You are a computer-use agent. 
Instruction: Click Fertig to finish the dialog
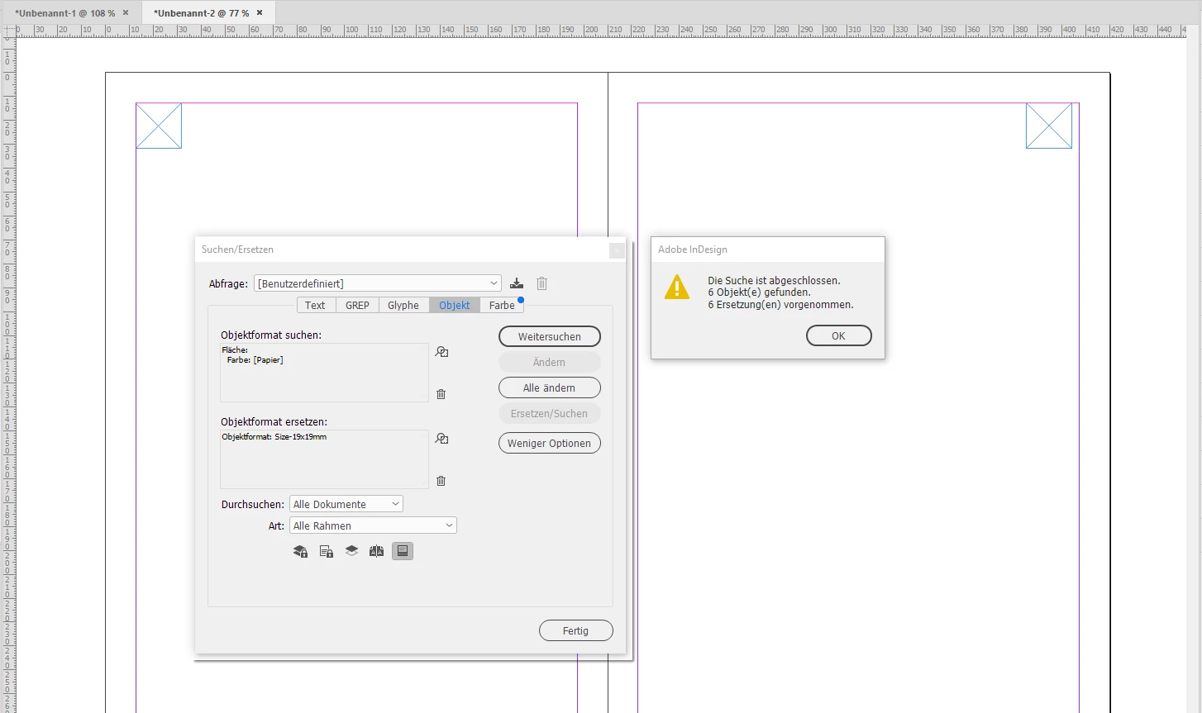[x=576, y=630]
